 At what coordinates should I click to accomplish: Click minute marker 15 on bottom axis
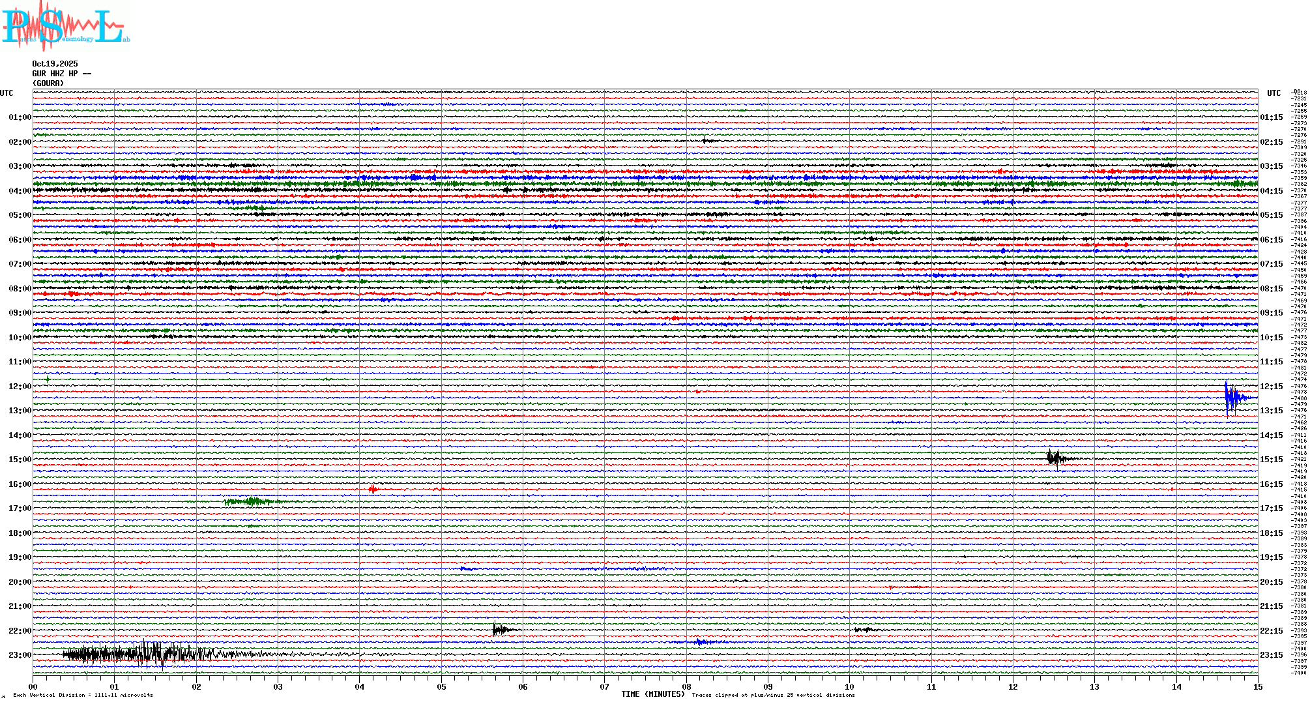[x=1257, y=686]
